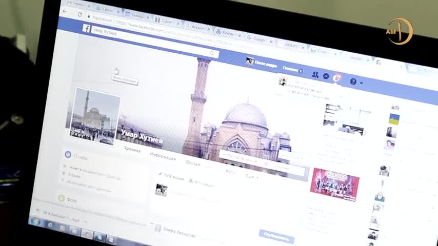This screenshot has height=246, width=438.
Task: Click the Фото section icon in sidebar
Action: click(x=62, y=198)
